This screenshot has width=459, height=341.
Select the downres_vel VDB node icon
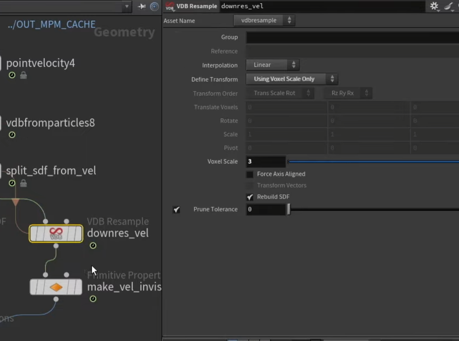(x=56, y=234)
